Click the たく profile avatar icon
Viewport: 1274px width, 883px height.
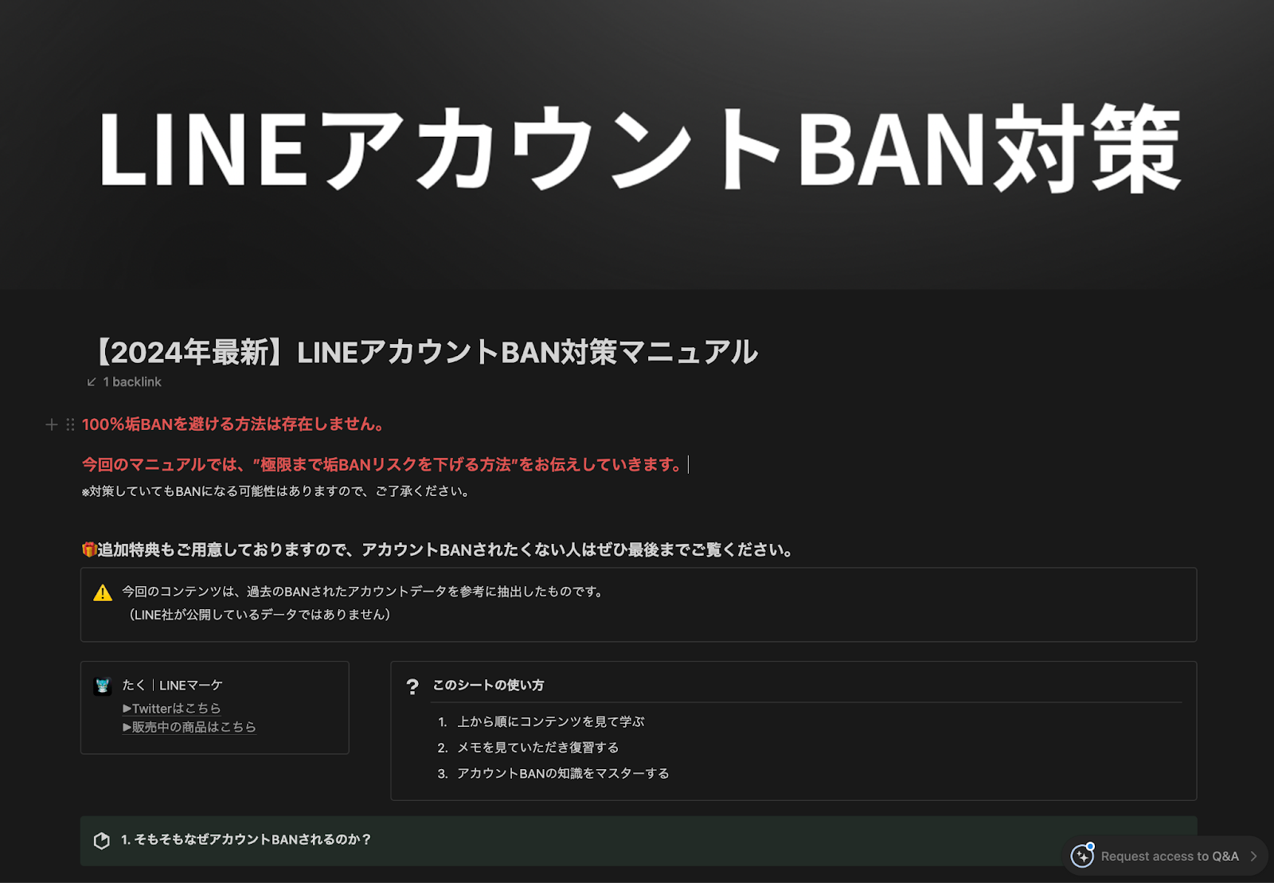pyautogui.click(x=103, y=686)
